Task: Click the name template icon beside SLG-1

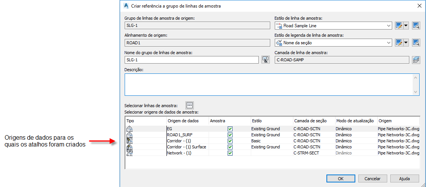Action: (266, 59)
